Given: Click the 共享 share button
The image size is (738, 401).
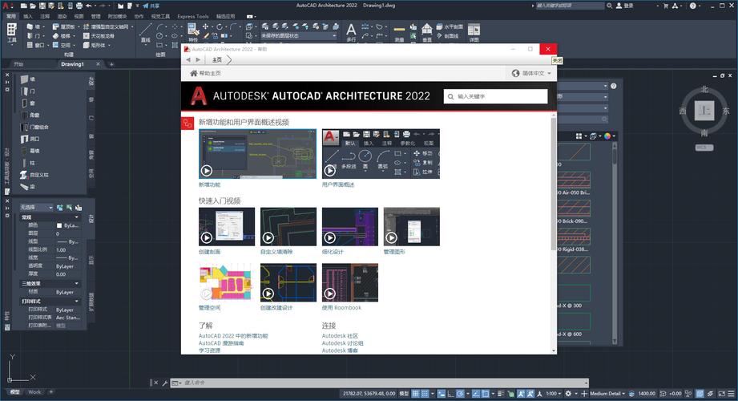Looking at the screenshot, I should 151,6.
